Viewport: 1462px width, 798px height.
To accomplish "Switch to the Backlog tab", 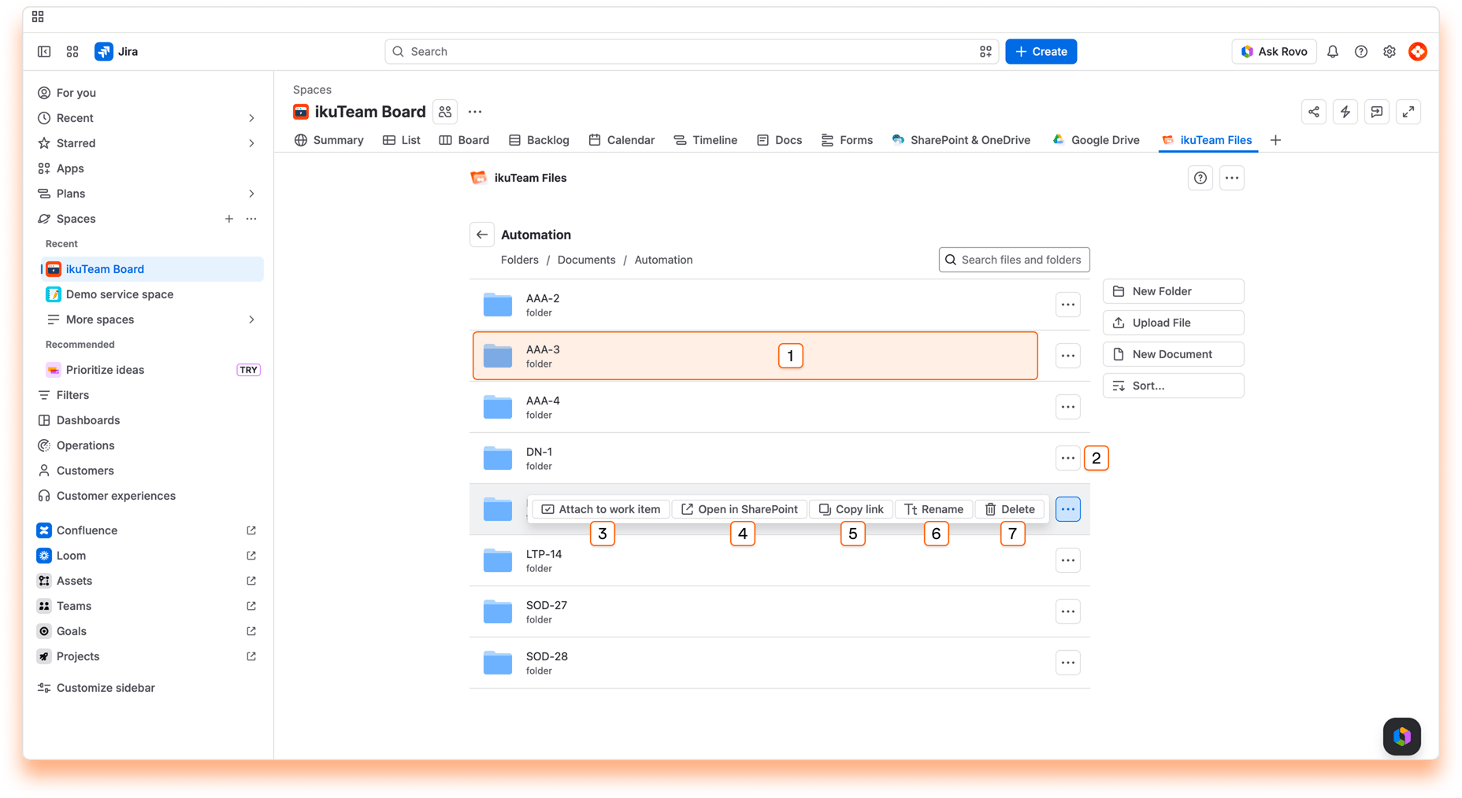I will coord(540,140).
